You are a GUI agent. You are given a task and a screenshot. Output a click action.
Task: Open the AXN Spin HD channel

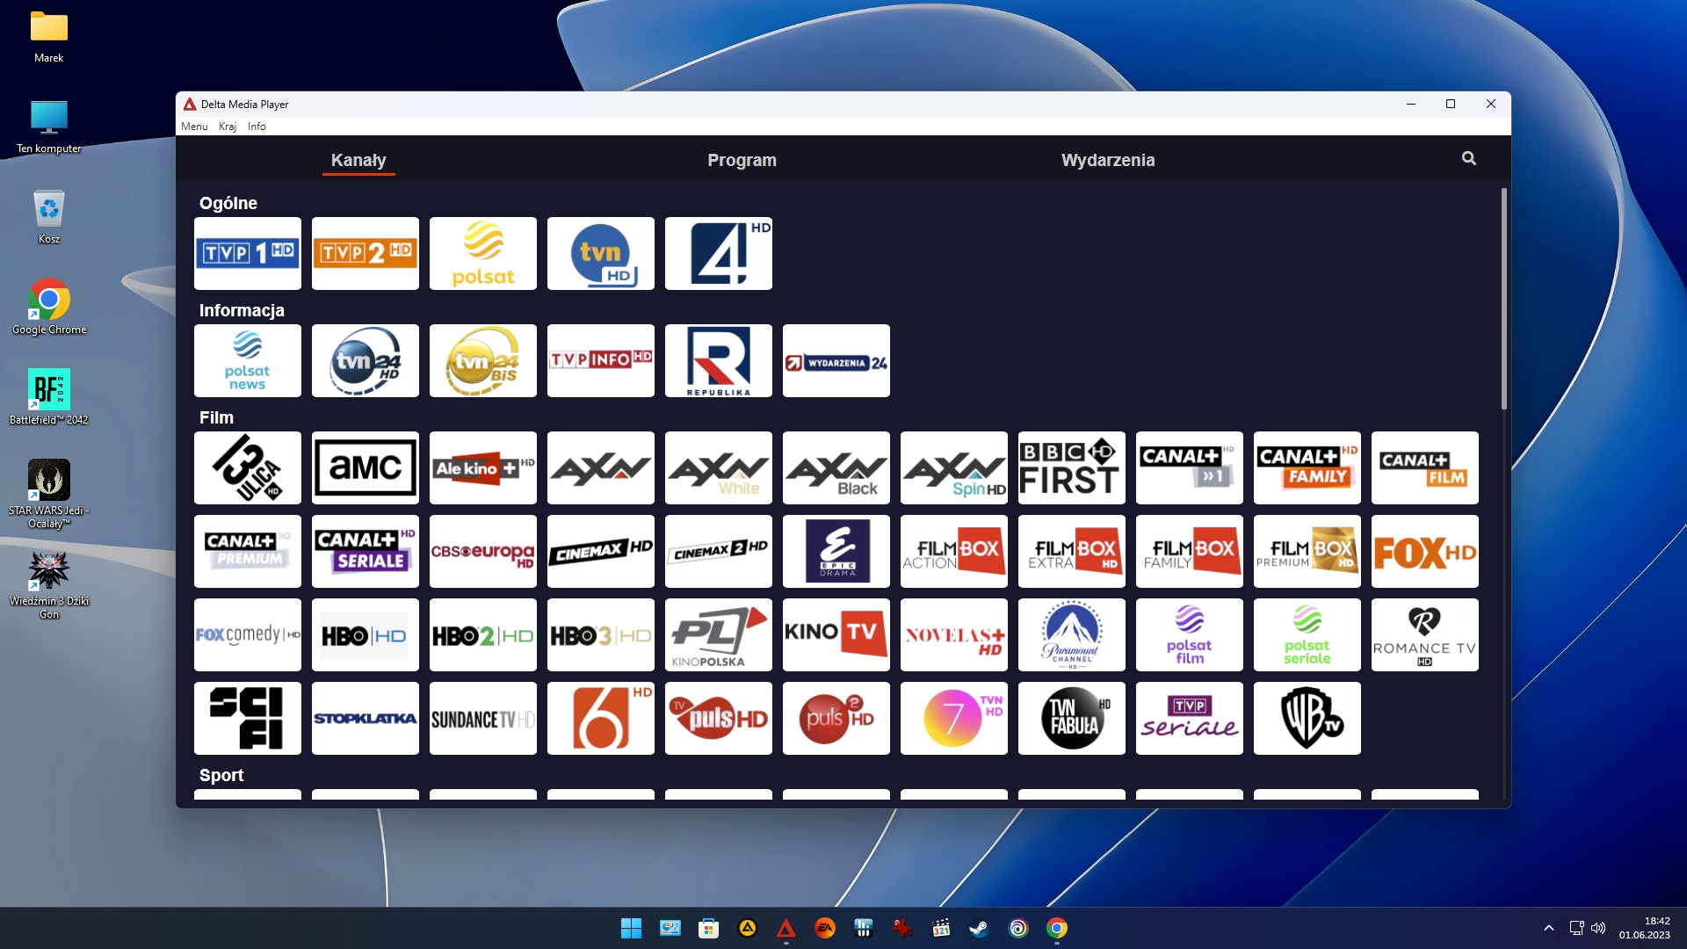click(954, 467)
